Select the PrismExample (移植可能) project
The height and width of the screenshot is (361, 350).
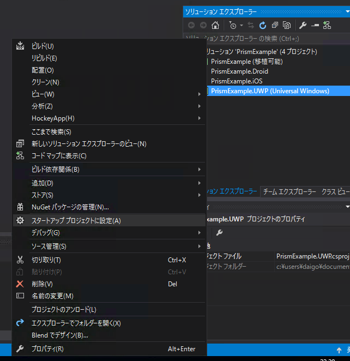(x=246, y=62)
